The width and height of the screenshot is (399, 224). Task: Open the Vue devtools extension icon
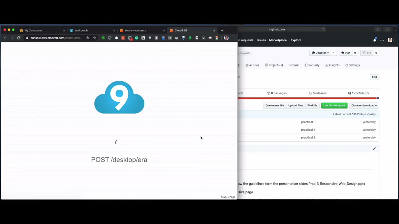tap(183, 38)
